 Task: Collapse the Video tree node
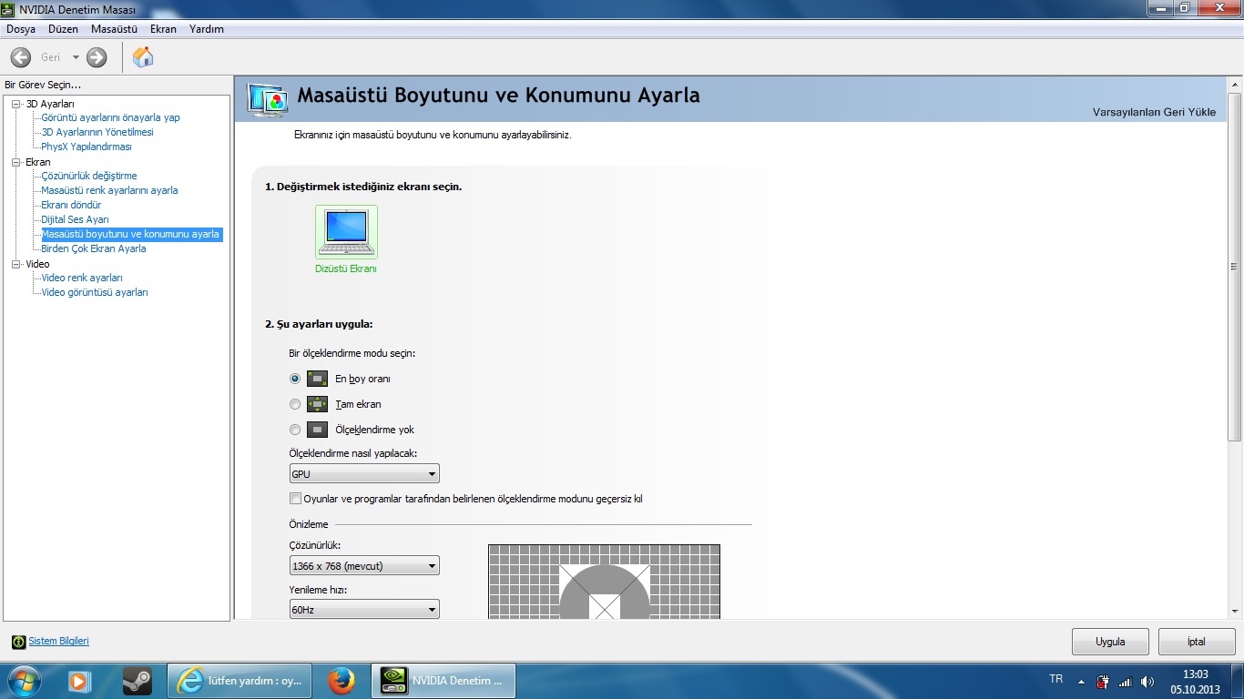click(15, 264)
